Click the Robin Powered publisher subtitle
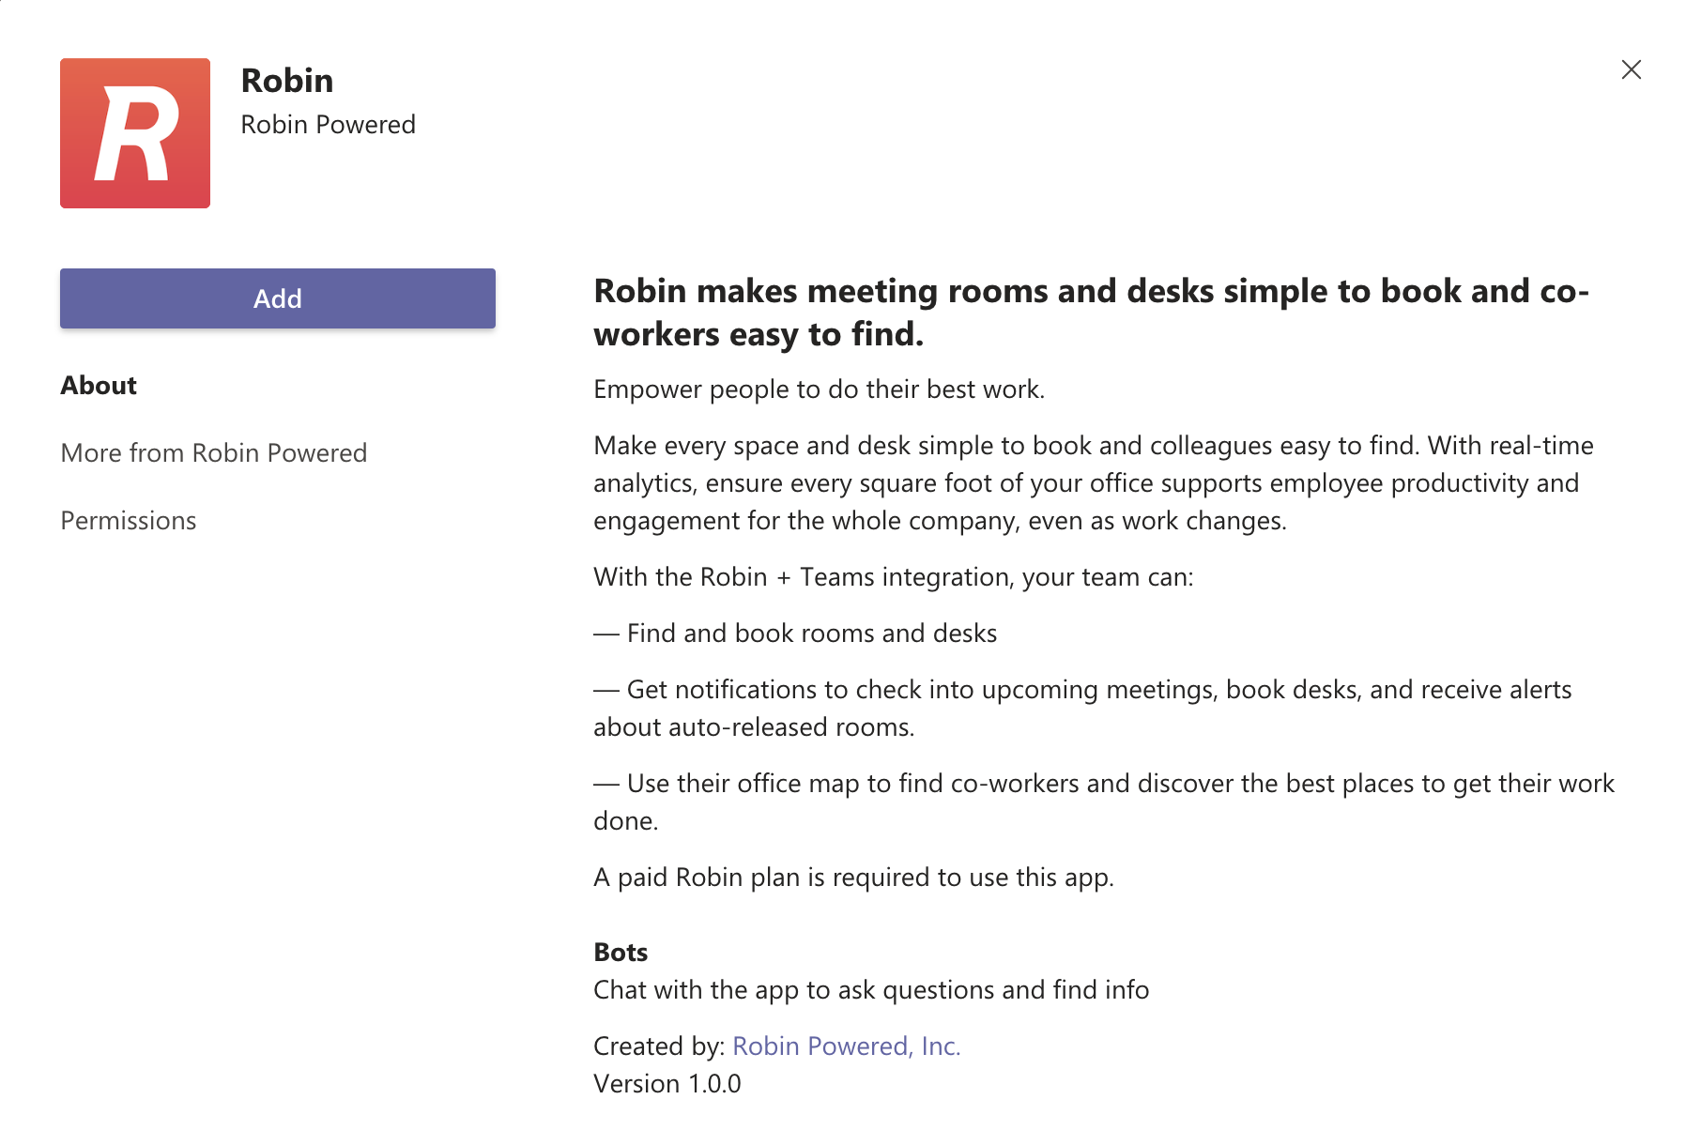This screenshot has height=1130, width=1686. [x=328, y=125]
